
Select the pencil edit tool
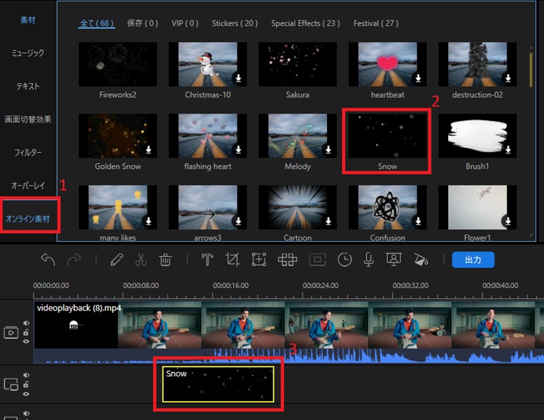click(x=116, y=260)
